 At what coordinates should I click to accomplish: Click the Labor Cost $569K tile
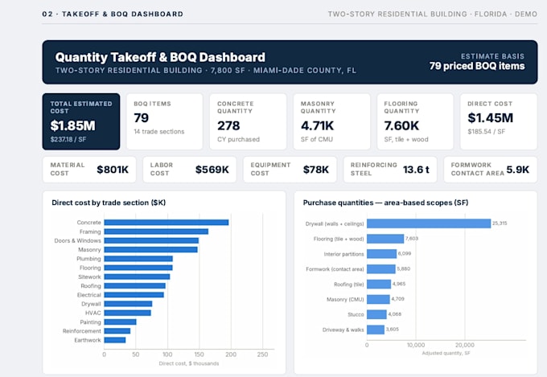pyautogui.click(x=189, y=170)
